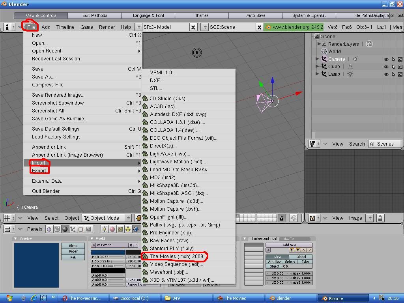Click the Global texture coordinates button
This screenshot has width=404, height=303.
(301, 257)
